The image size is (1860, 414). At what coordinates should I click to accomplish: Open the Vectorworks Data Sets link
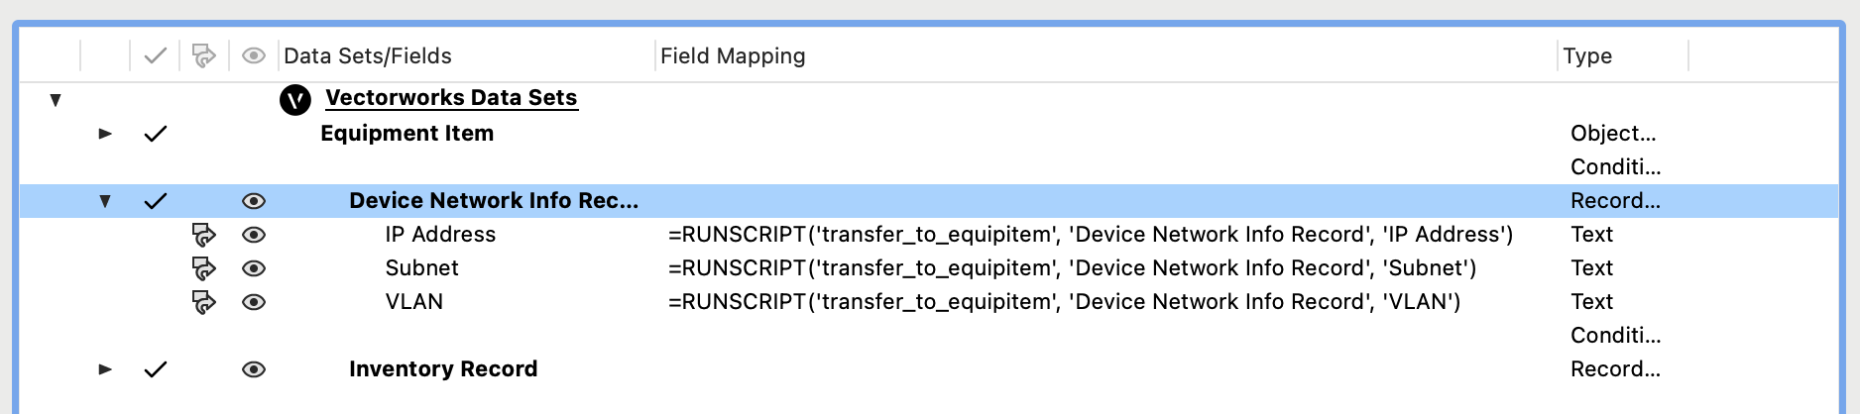(451, 98)
